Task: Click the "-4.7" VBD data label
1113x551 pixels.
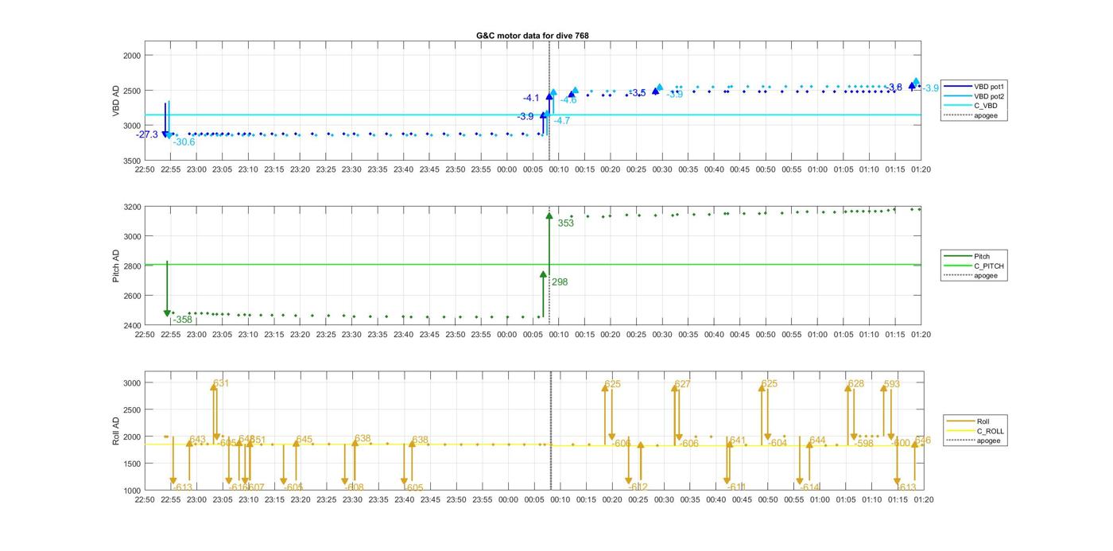Action: point(562,121)
